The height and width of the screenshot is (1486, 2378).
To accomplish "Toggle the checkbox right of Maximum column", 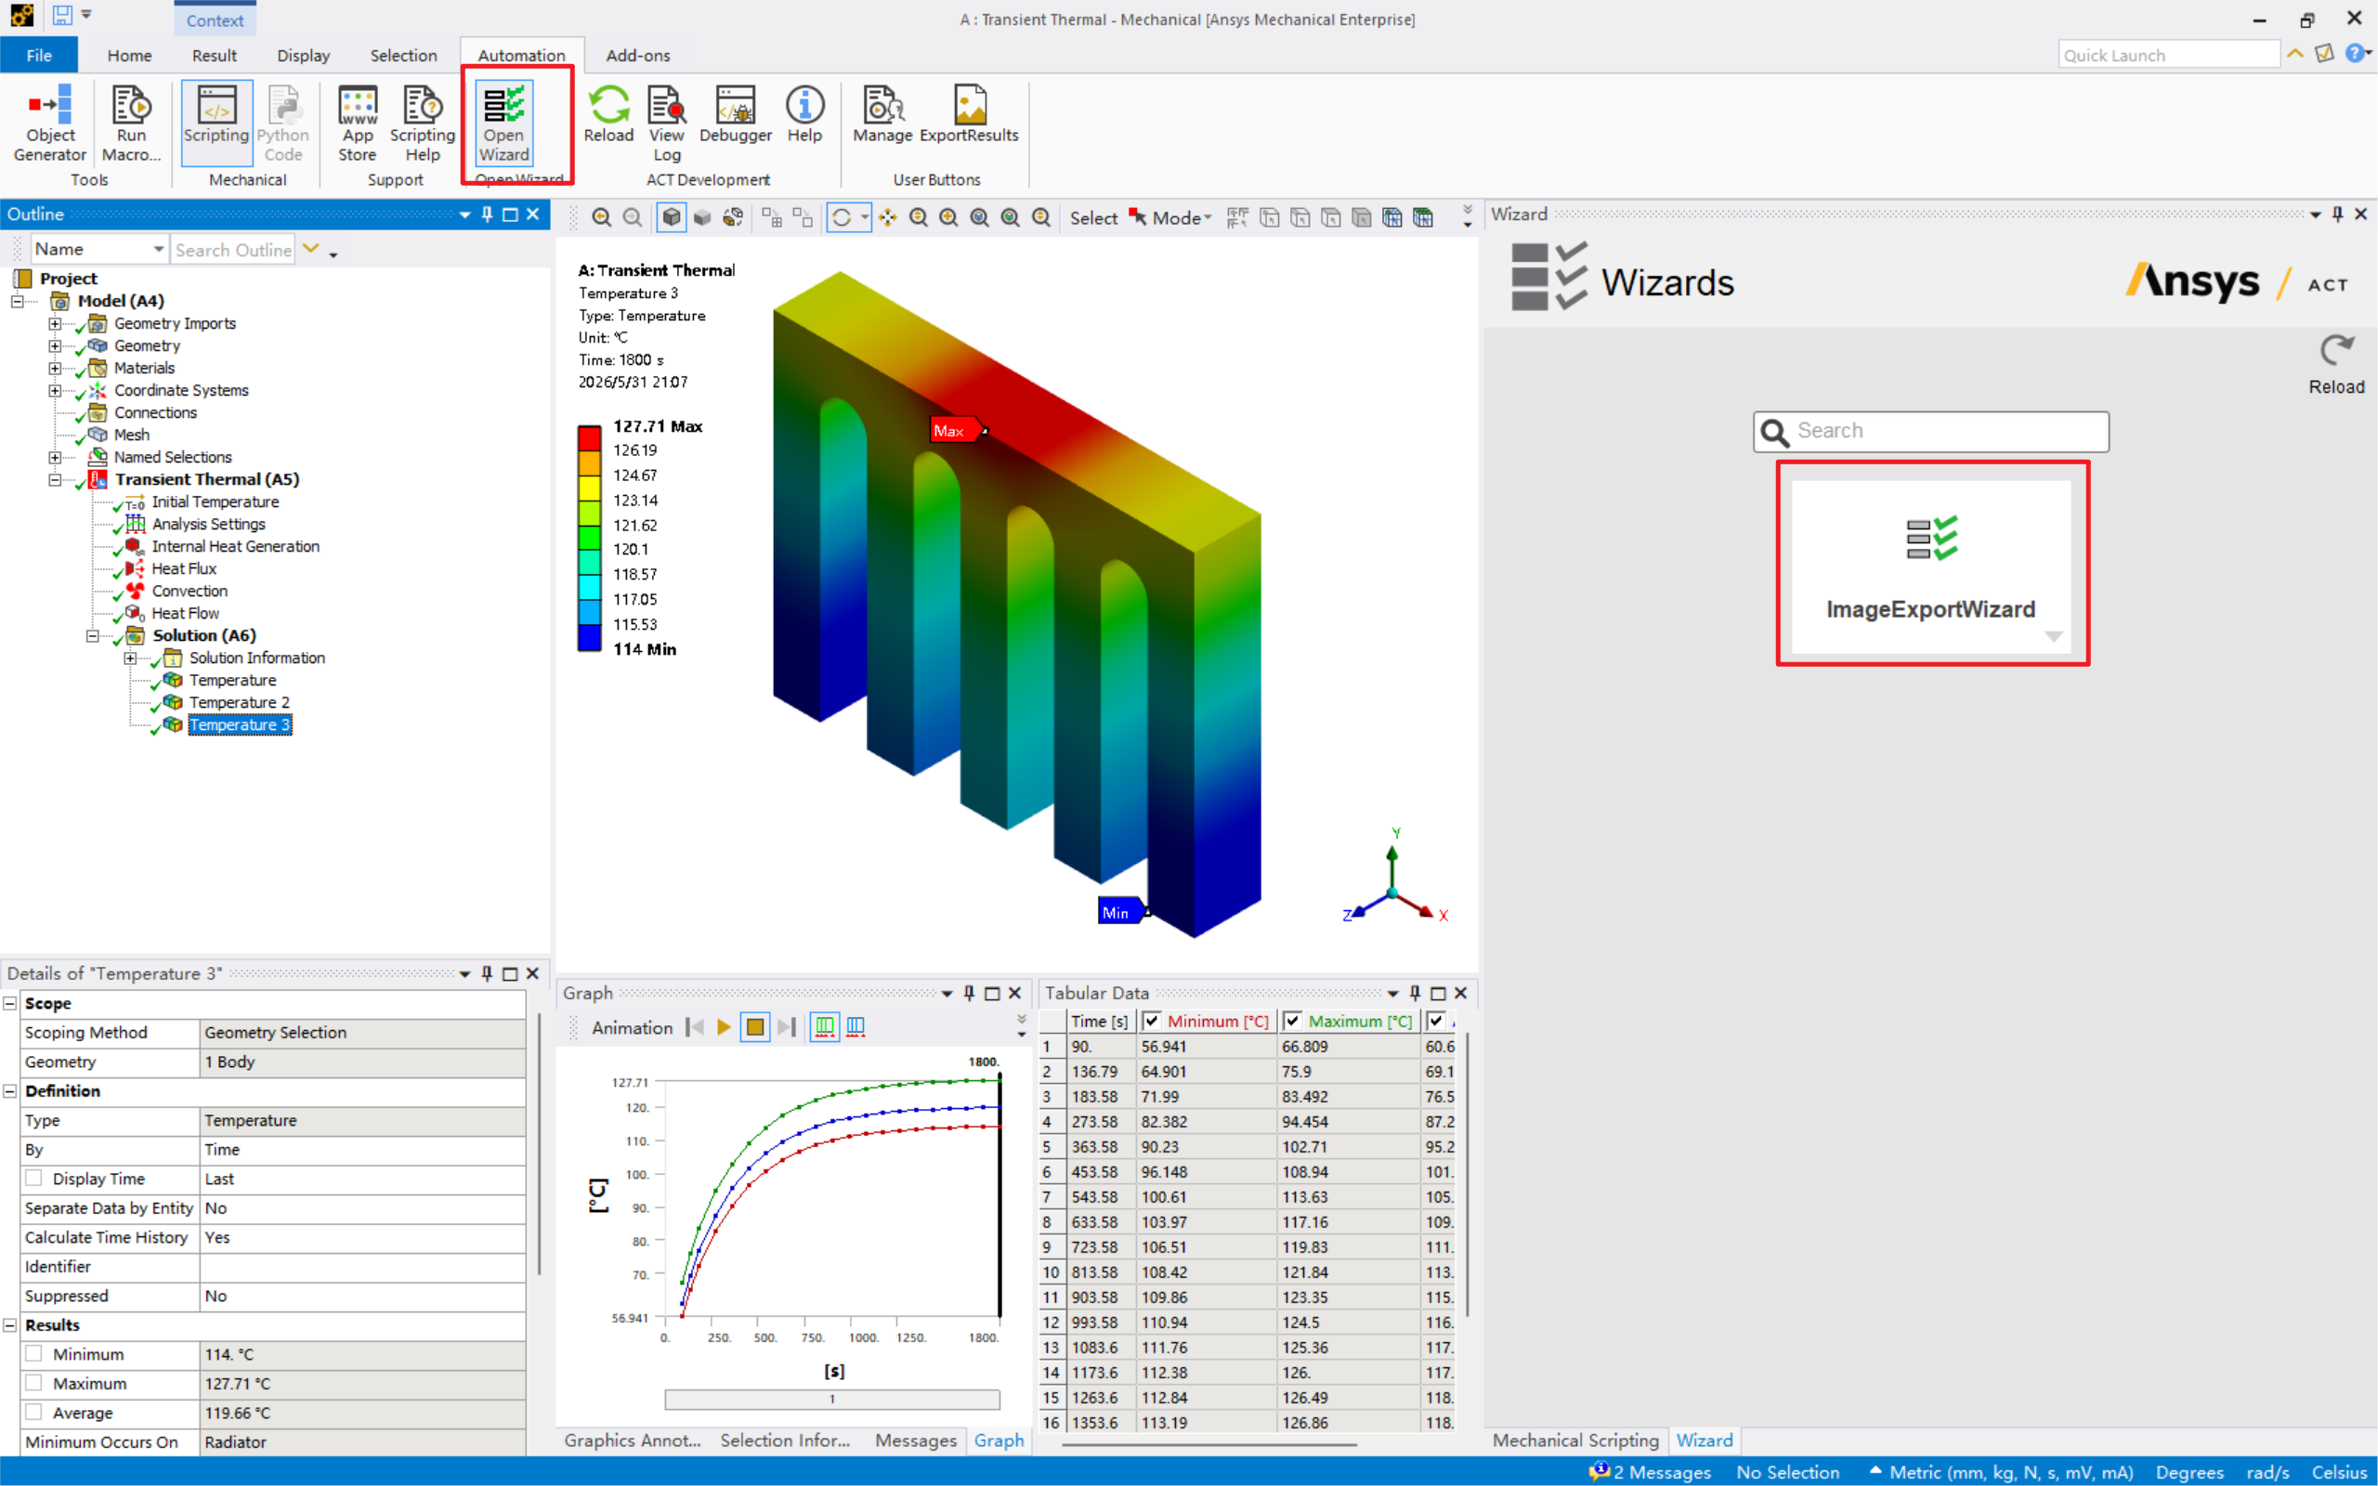I will (1436, 1021).
